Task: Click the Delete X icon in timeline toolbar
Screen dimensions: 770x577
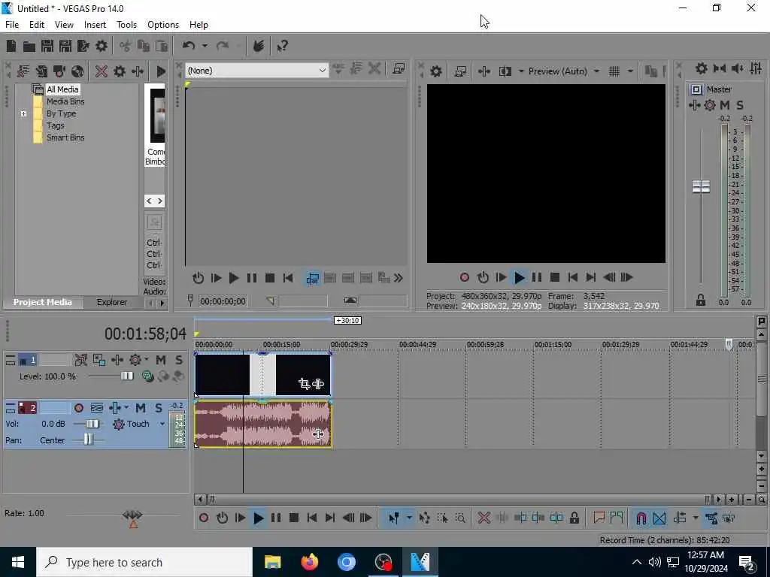Action: pos(484,518)
